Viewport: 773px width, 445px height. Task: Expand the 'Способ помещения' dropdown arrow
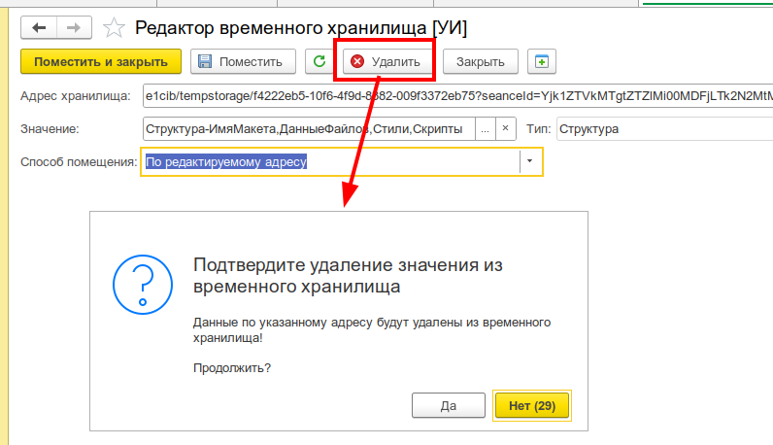tap(530, 161)
